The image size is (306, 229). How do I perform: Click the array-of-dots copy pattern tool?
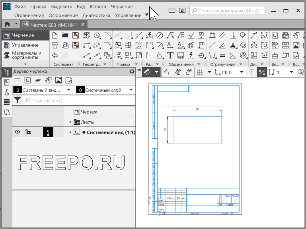click(x=128, y=56)
